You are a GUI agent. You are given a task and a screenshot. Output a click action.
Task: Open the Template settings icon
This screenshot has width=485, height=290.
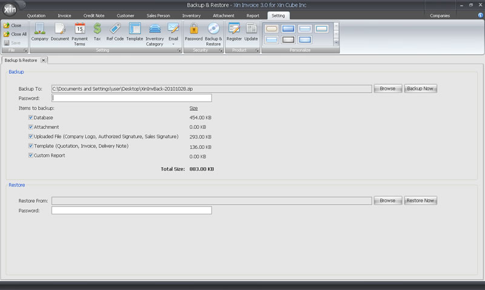tap(135, 32)
